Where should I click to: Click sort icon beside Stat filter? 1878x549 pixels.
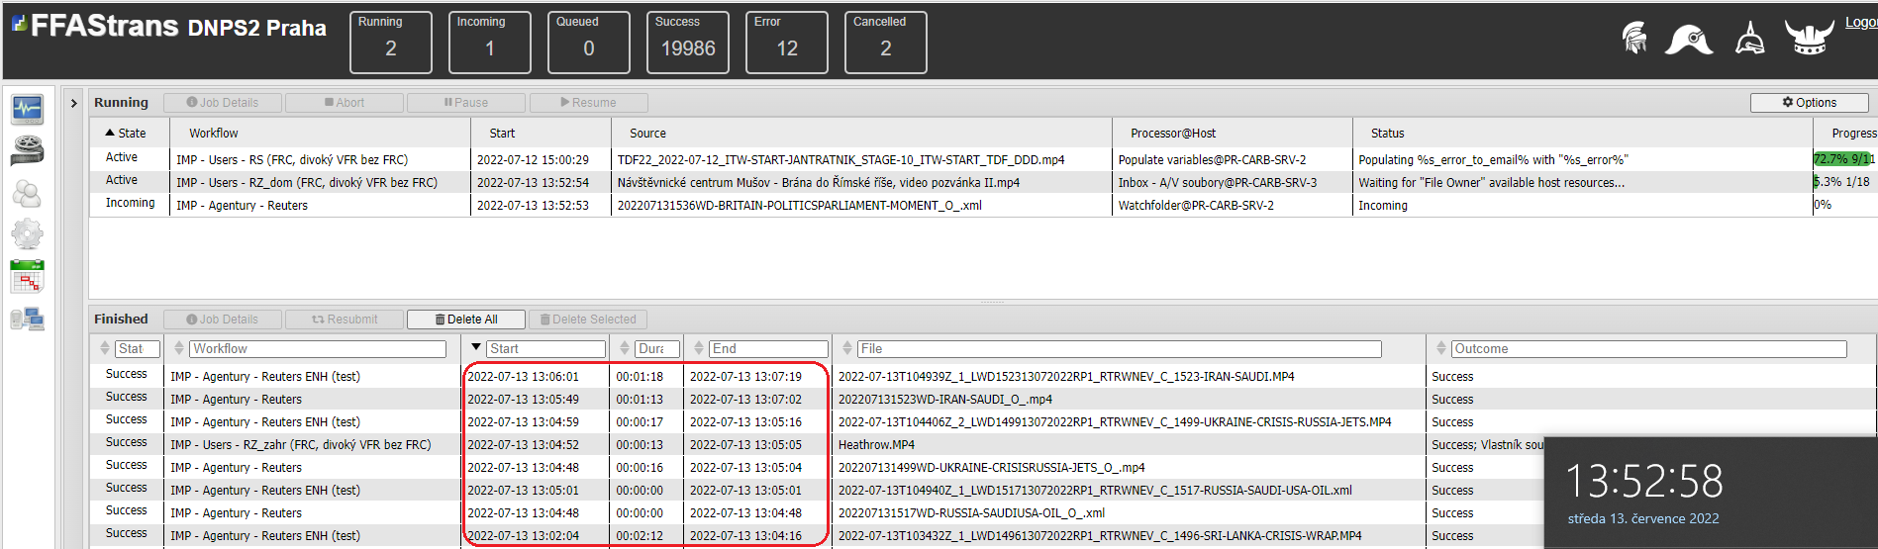[105, 348]
